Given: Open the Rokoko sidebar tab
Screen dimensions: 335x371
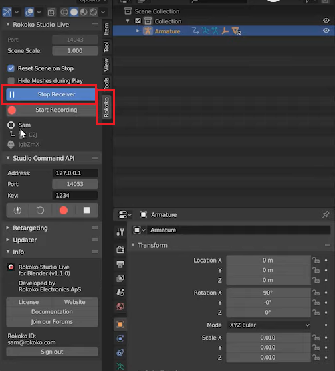Looking at the screenshot, I should click(x=106, y=107).
